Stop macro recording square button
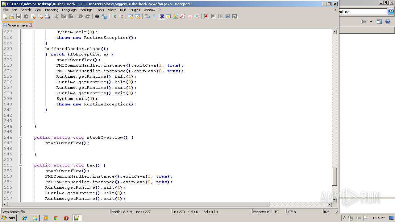Viewport: 395px width, 222px height. pyautogui.click(x=213, y=16)
